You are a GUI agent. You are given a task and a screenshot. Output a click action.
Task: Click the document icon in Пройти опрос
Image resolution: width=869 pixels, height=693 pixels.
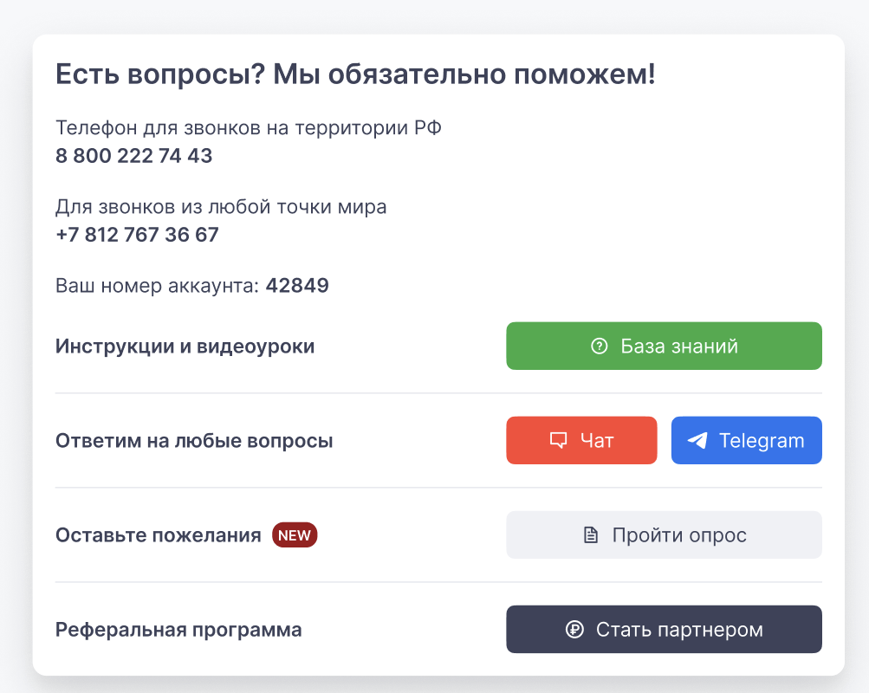(x=591, y=535)
